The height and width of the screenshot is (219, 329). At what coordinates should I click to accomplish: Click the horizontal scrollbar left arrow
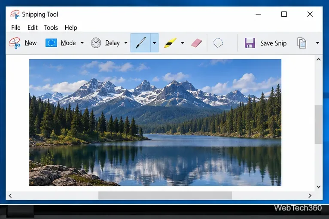coord(10,195)
